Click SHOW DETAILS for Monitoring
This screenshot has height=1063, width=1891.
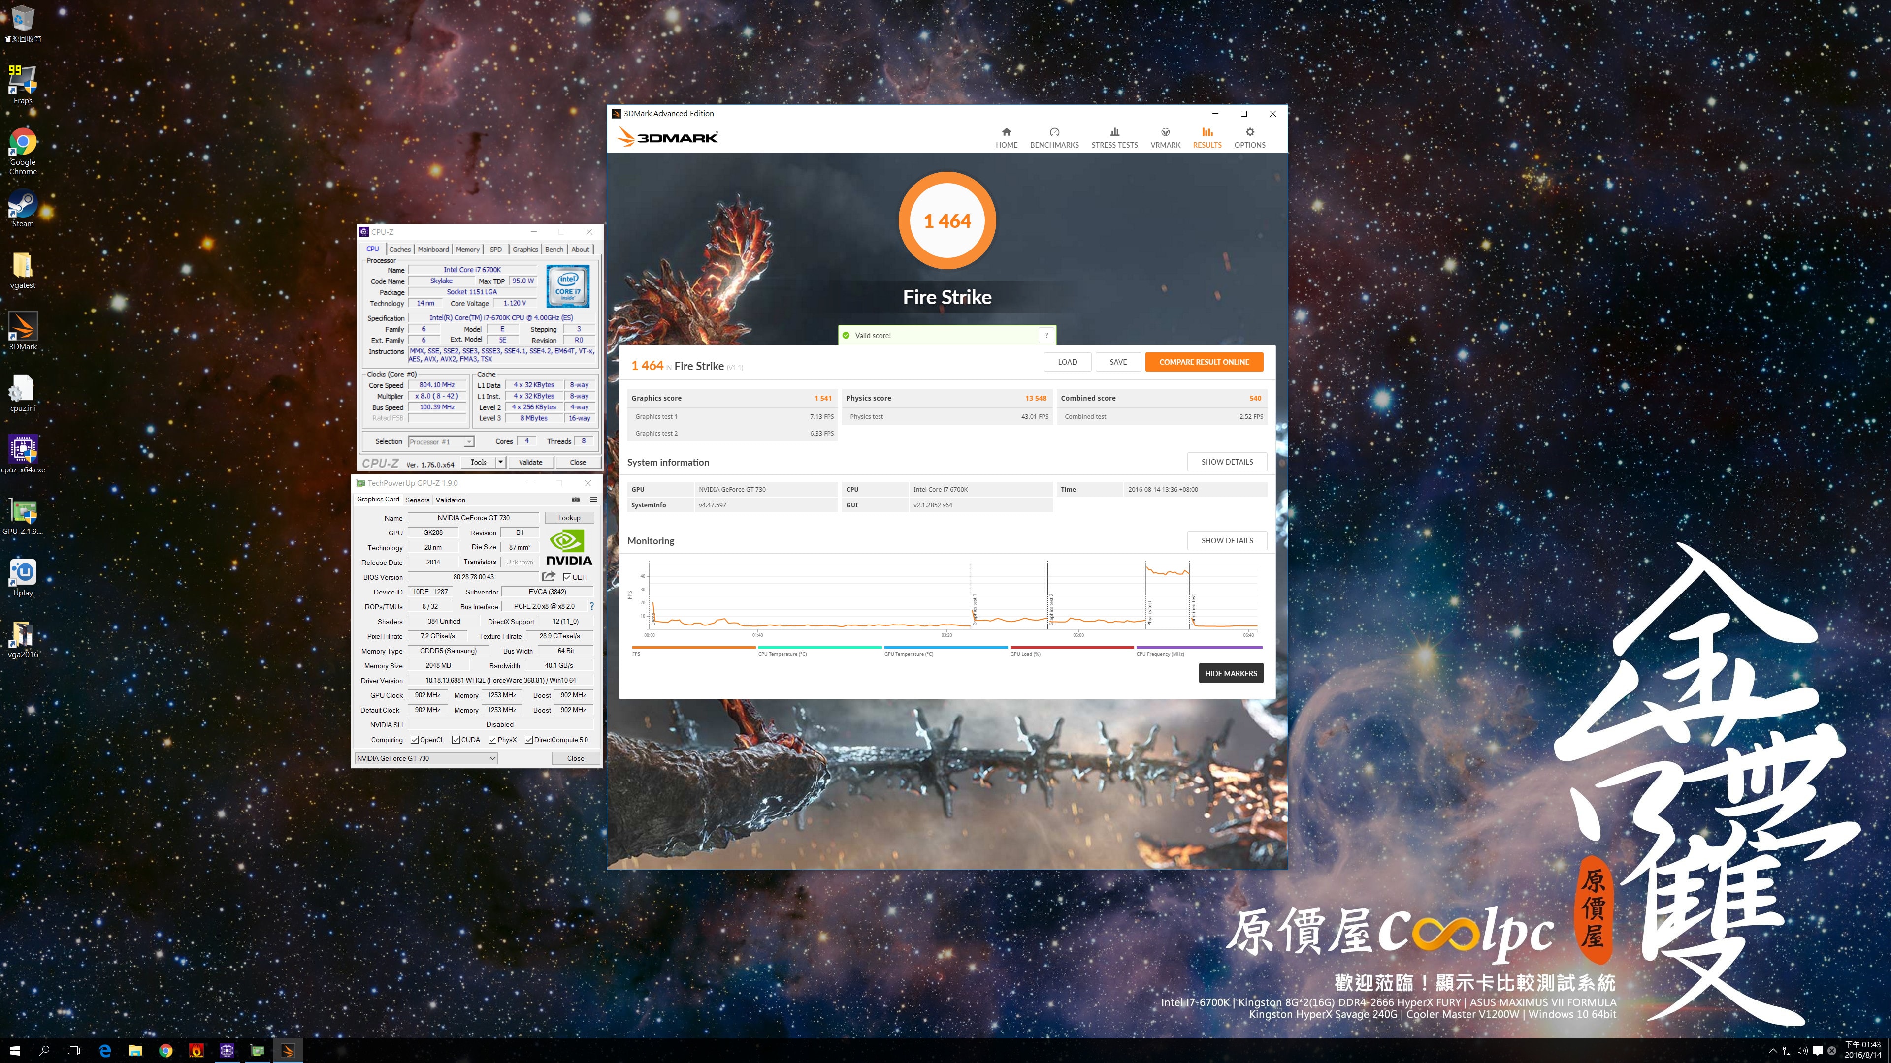pyautogui.click(x=1227, y=541)
